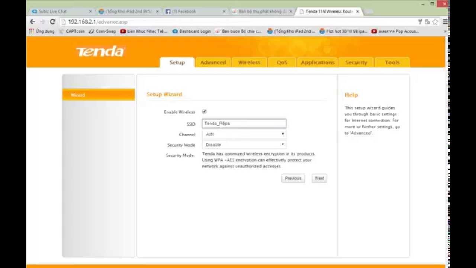Click the Help heading

tap(351, 95)
